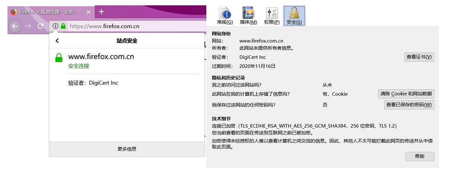Close the Firefox 火狐浏览器 tab
Viewport: 454px width, 181px height.
pos(88,12)
